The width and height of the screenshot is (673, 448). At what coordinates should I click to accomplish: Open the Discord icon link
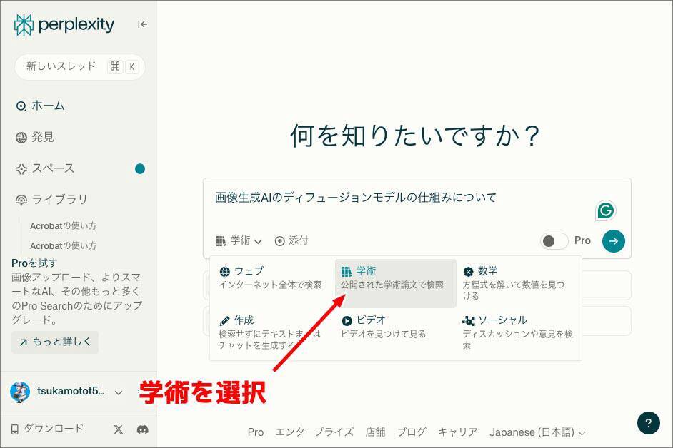(142, 429)
